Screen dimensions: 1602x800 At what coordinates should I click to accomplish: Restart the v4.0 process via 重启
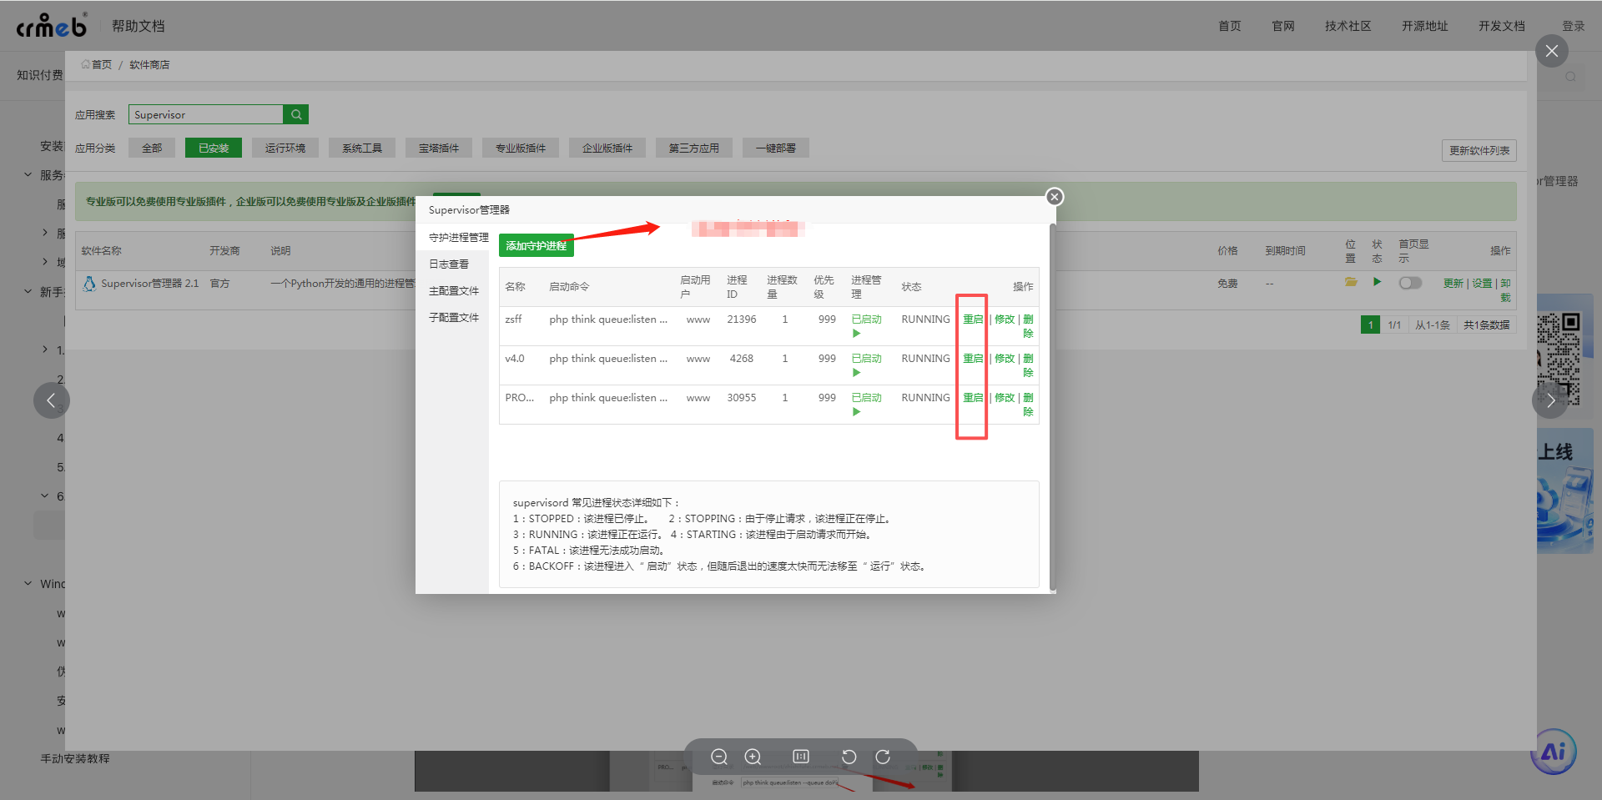point(973,359)
